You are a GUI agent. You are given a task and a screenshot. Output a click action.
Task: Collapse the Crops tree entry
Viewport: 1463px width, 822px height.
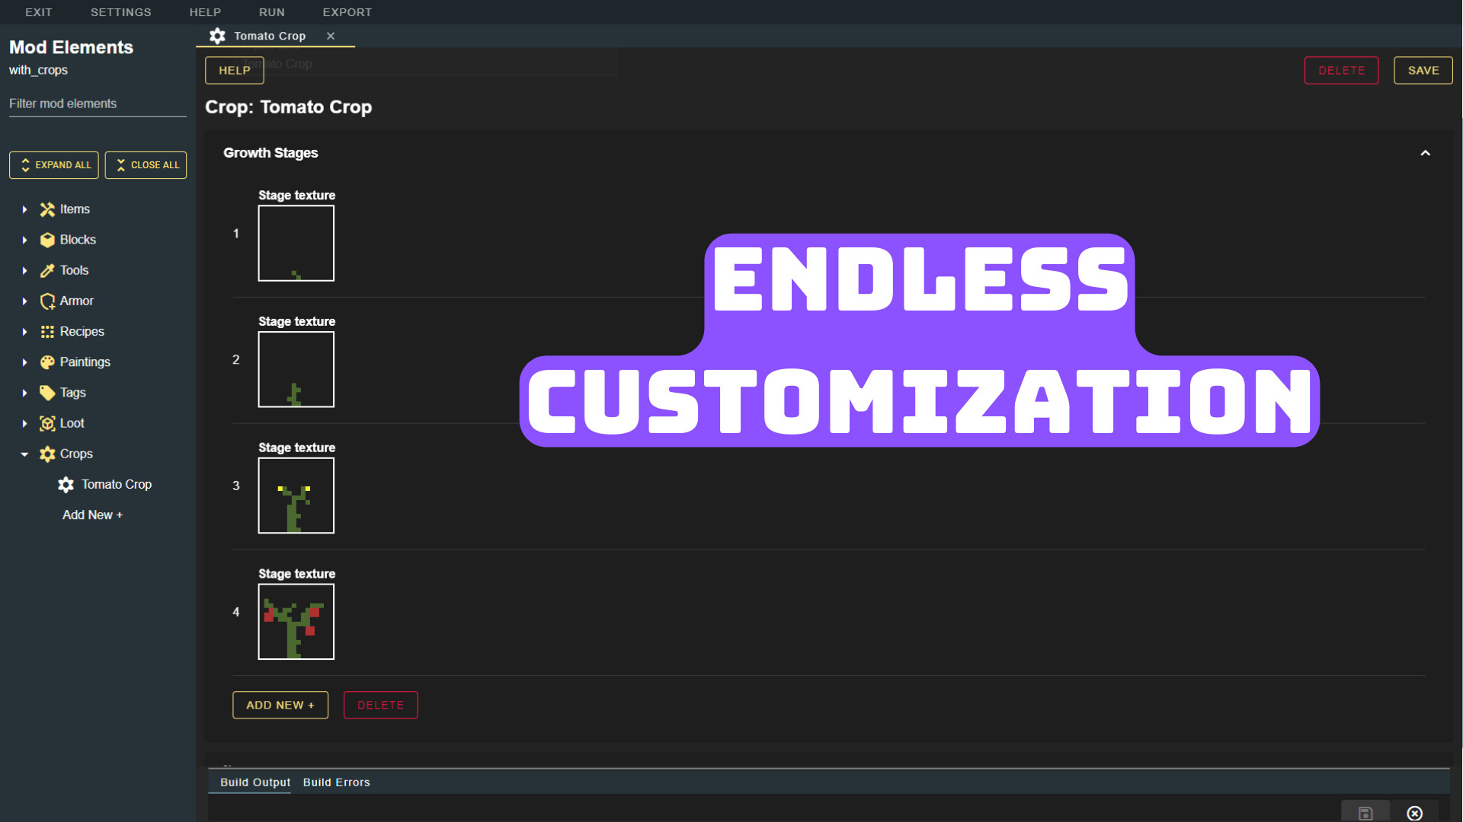24,454
